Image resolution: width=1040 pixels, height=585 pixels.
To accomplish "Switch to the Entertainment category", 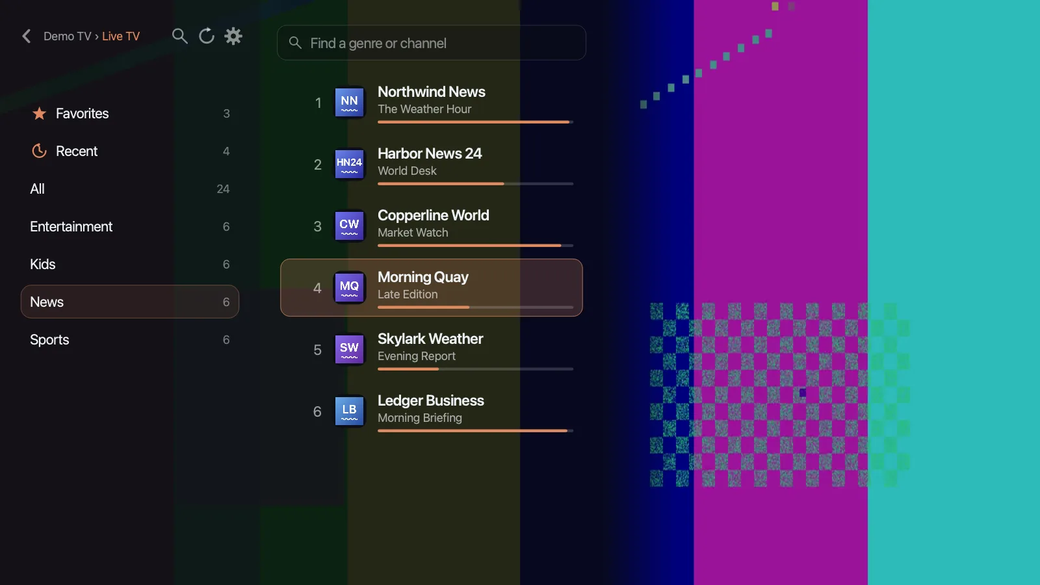I will tap(130, 227).
